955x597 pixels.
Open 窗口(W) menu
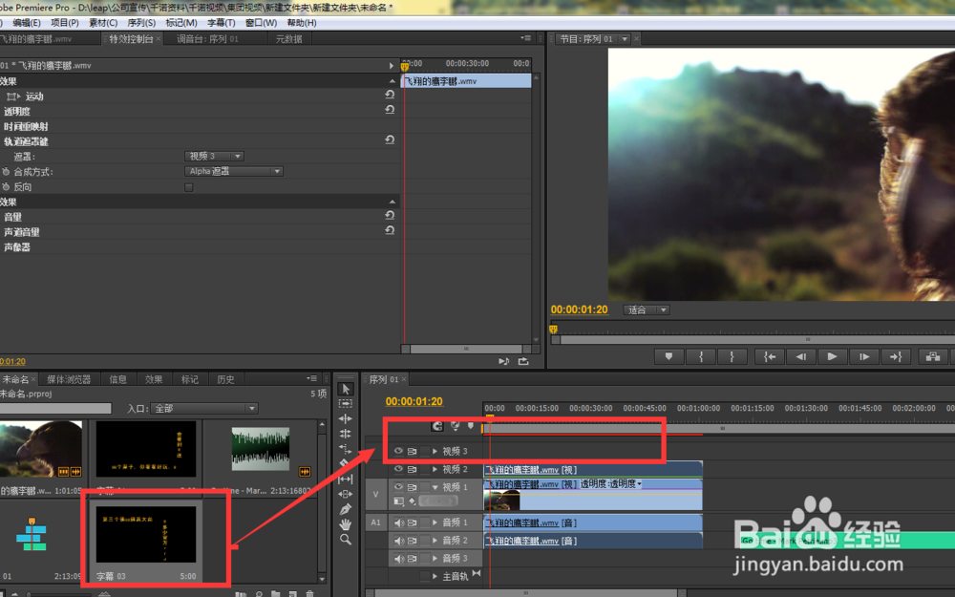261,23
